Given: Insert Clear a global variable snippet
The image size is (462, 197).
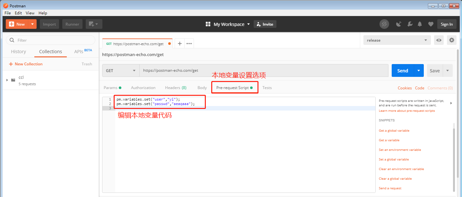Looking at the screenshot, I should (x=395, y=179).
